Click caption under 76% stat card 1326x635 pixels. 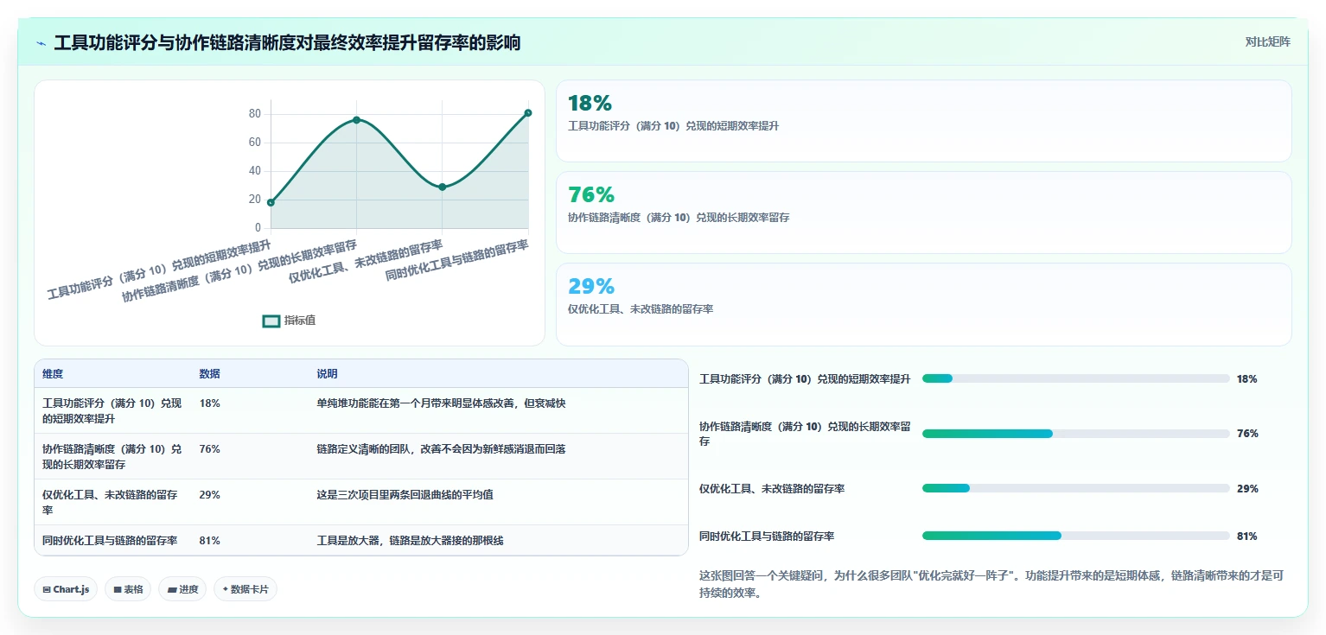(x=679, y=218)
